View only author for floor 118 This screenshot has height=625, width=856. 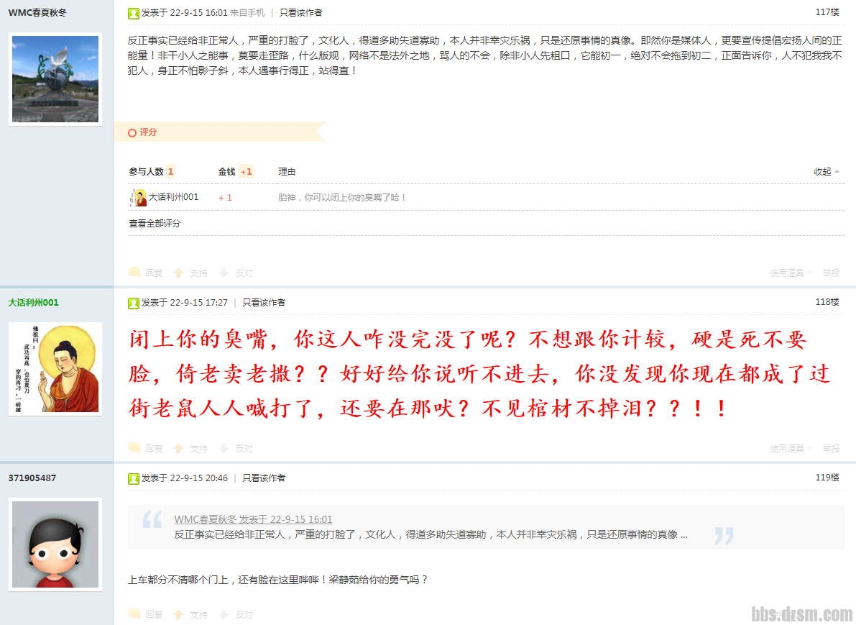click(x=264, y=303)
